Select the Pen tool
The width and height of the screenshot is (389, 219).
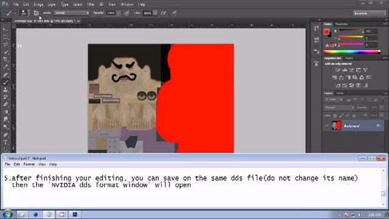5,135
